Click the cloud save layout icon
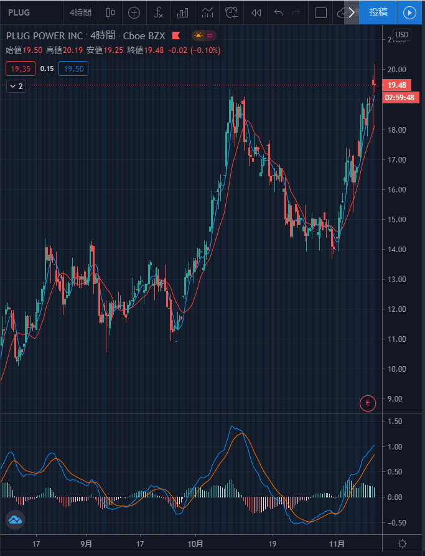 342,13
